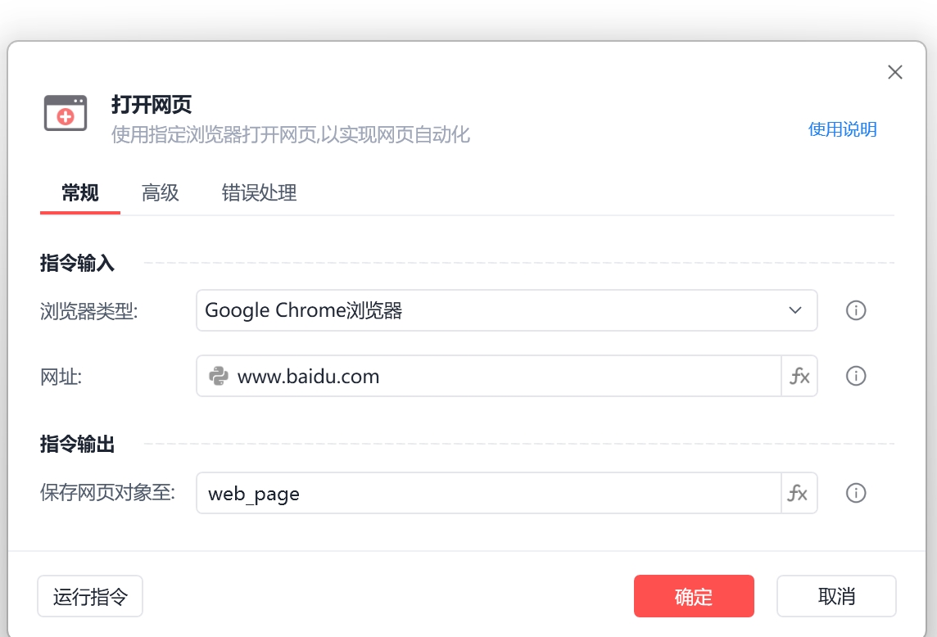Switch to the 常规 tab

[x=80, y=193]
